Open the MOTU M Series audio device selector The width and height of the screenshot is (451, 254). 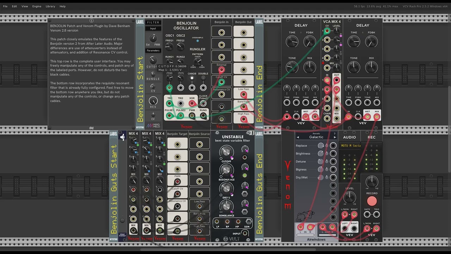pos(351,146)
